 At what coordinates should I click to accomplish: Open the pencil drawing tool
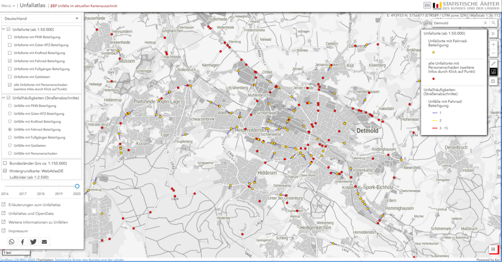pos(493,63)
